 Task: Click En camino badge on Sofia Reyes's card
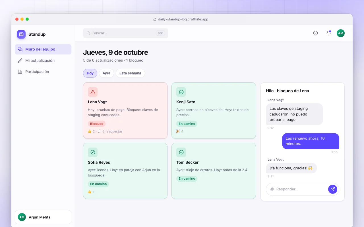(x=98, y=184)
